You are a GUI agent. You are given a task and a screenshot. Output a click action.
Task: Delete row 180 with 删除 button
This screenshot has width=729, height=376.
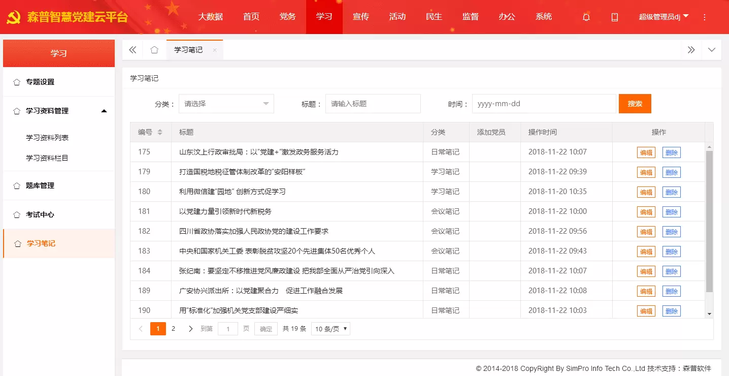click(x=672, y=192)
